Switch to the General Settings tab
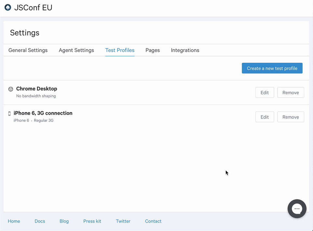Screen dimensions: 313x231 pyautogui.click(x=28, y=50)
